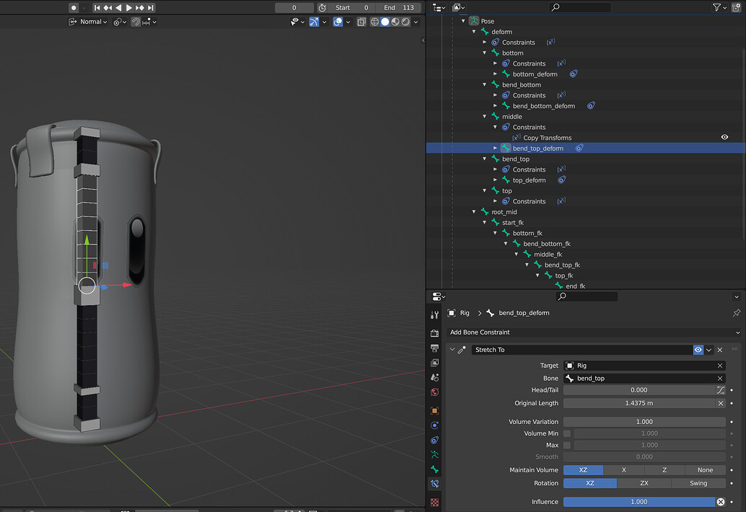The width and height of the screenshot is (746, 512).
Task: Jump to previous keyframe
Action: [x=108, y=8]
